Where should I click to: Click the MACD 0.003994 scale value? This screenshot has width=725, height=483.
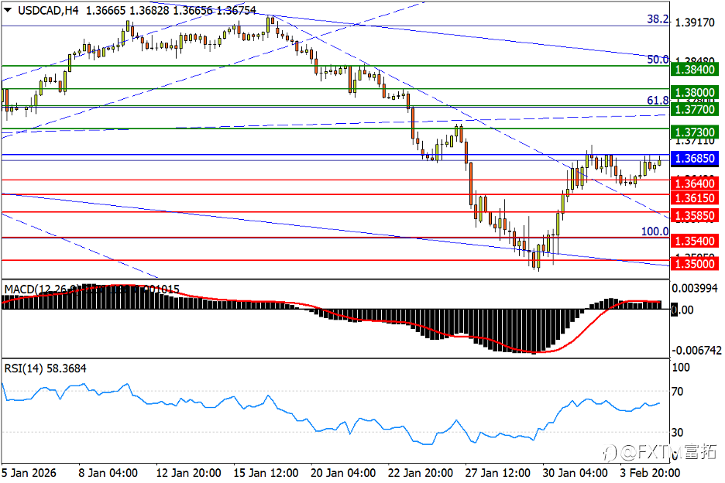(695, 289)
